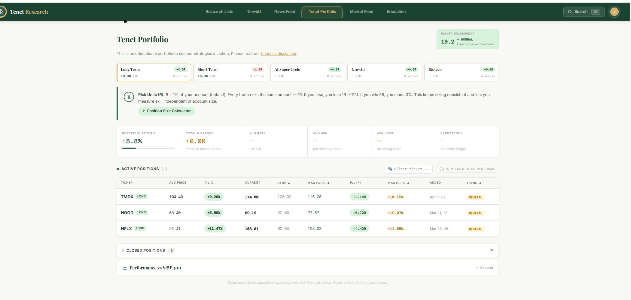Click the search magnifier icon in header

click(x=570, y=12)
